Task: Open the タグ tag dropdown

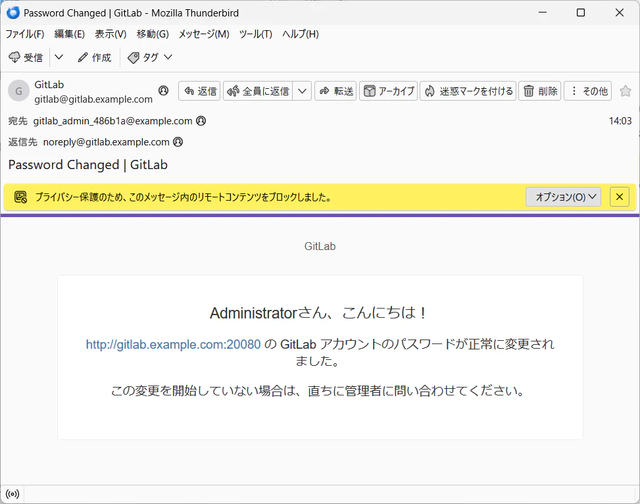Action: click(x=150, y=58)
